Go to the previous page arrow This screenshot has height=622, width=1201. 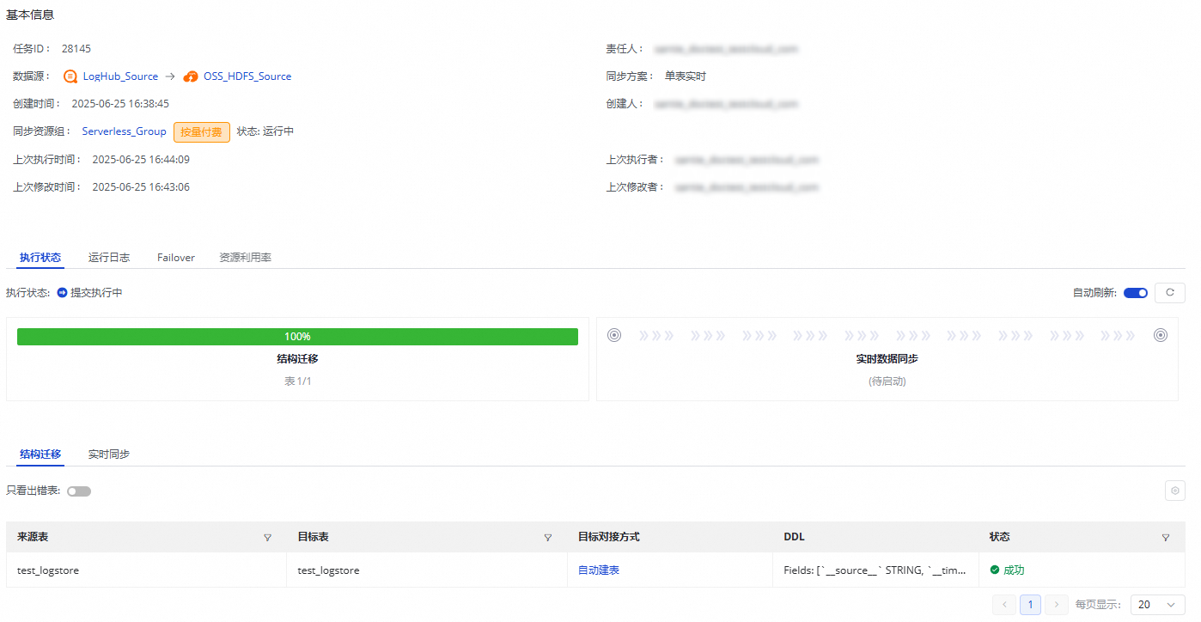(1003, 605)
